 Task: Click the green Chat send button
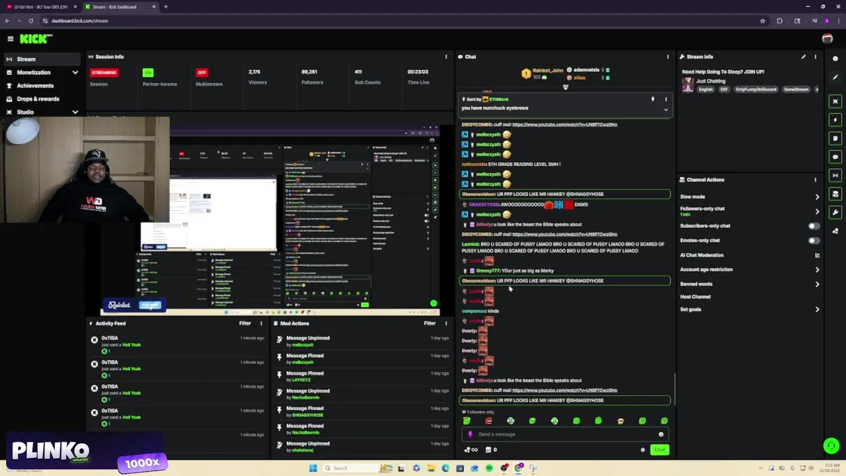(660, 450)
